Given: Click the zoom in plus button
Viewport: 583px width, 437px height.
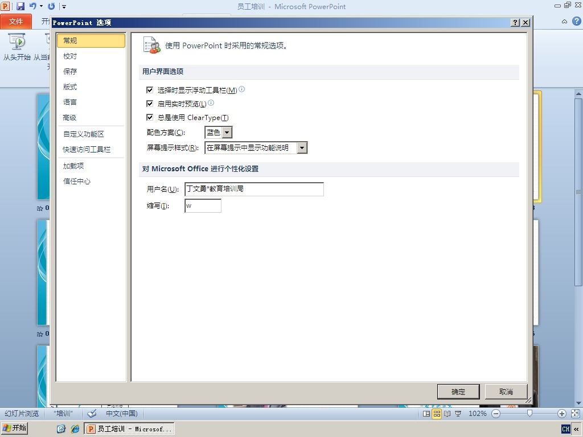Looking at the screenshot, I should 562,414.
